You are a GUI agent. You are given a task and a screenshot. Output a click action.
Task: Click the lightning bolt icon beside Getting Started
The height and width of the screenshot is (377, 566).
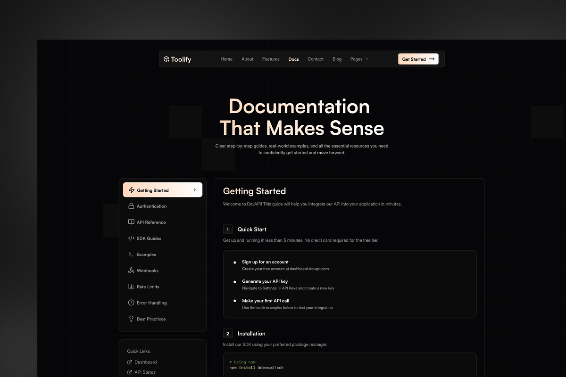point(132,190)
